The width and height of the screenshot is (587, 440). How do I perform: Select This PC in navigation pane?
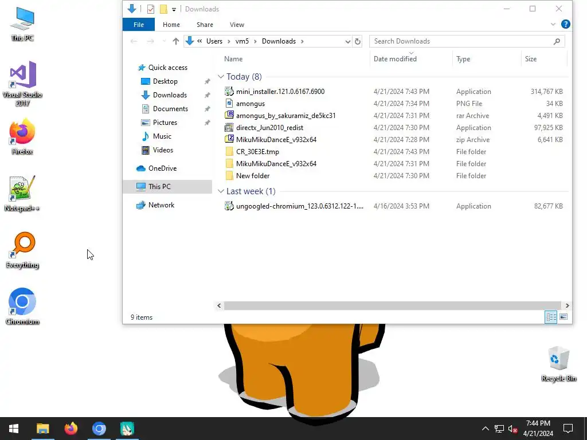pyautogui.click(x=167, y=187)
